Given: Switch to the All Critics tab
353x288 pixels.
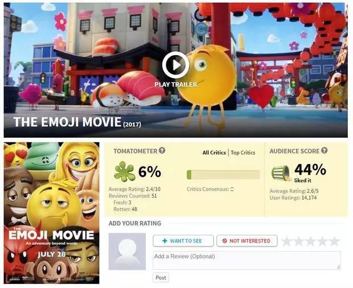Looking at the screenshot, I should point(214,153).
